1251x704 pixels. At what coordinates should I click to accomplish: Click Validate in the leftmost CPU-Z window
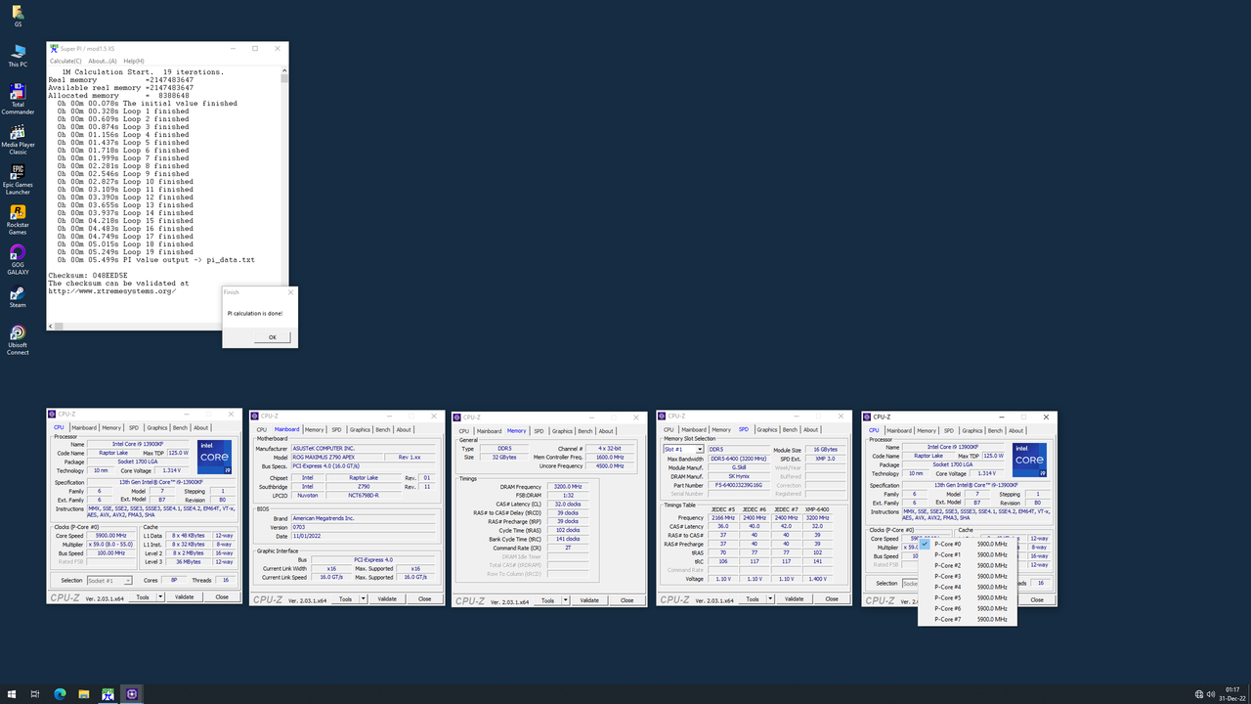tap(185, 596)
